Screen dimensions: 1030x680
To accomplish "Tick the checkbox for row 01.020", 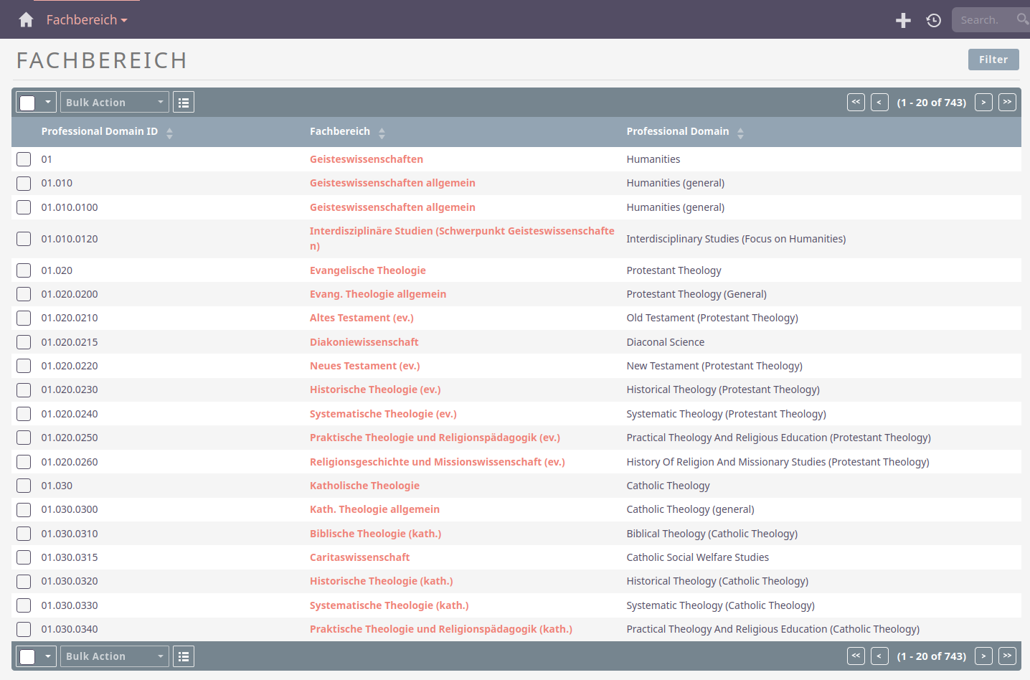I will (x=24, y=270).
